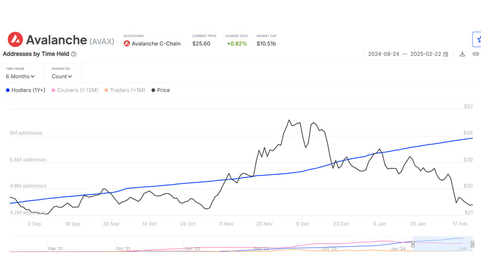Viewport: 481px width, 271px height.
Task: Click the Avalanche title text
Action: (56, 40)
